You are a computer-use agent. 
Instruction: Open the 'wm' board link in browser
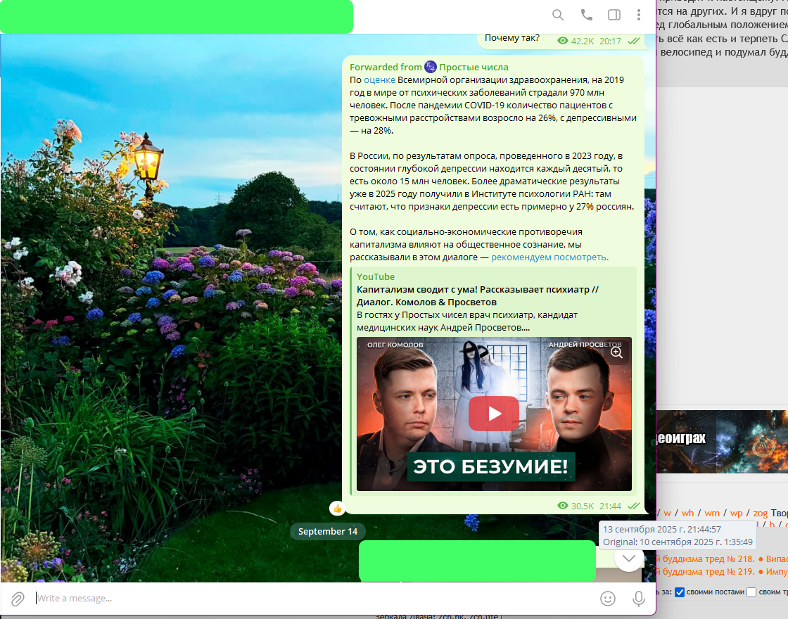click(x=712, y=513)
